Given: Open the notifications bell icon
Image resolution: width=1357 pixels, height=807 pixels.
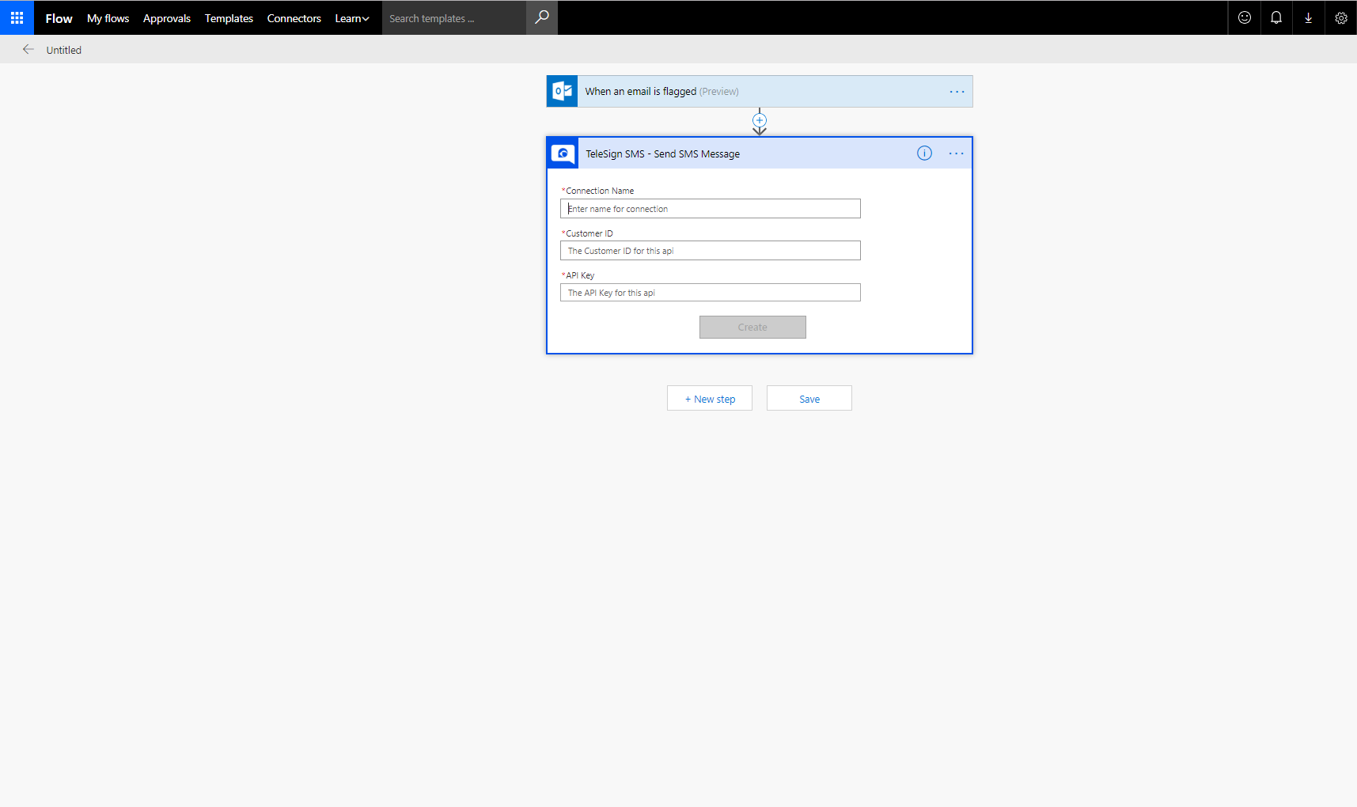Looking at the screenshot, I should click(1276, 17).
